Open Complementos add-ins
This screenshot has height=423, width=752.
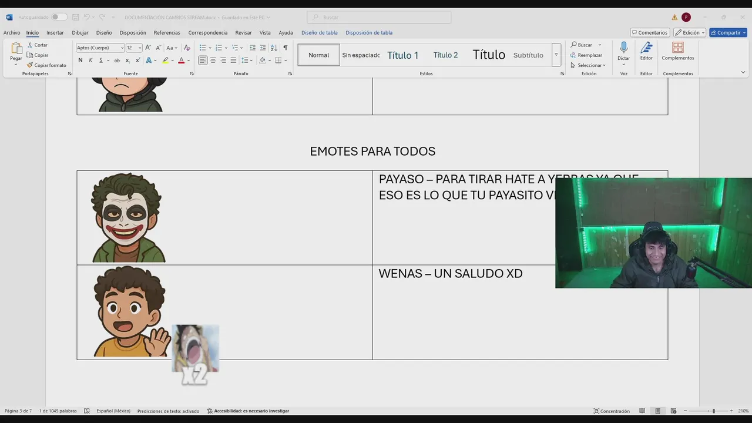tap(678, 51)
